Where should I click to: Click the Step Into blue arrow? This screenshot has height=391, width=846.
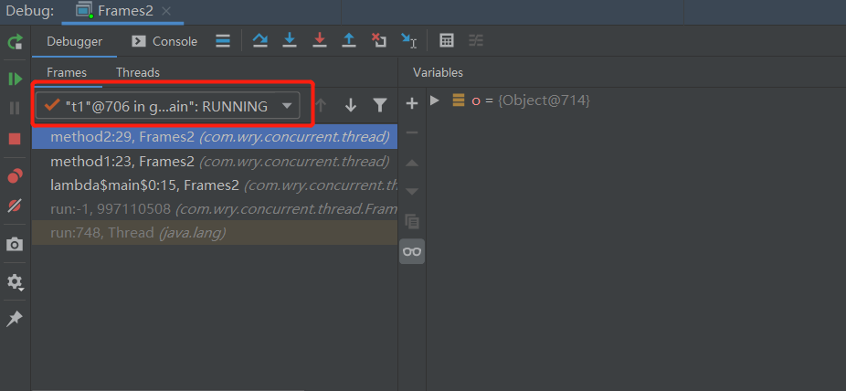click(290, 41)
